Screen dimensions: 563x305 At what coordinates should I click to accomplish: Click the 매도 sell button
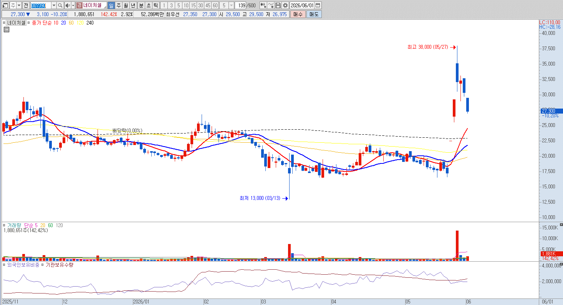[314, 14]
